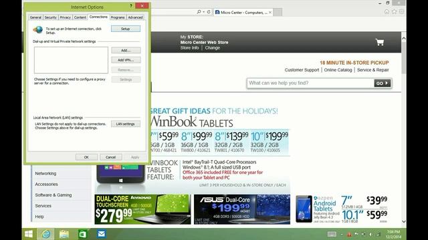Image resolution: width=428 pixels, height=240 pixels.
Task: Expand address bar search dropdown arrow
Action: point(203,12)
